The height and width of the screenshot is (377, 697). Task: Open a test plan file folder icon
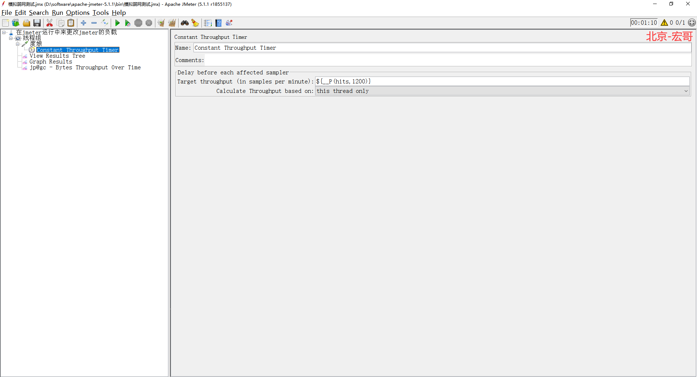tap(27, 23)
